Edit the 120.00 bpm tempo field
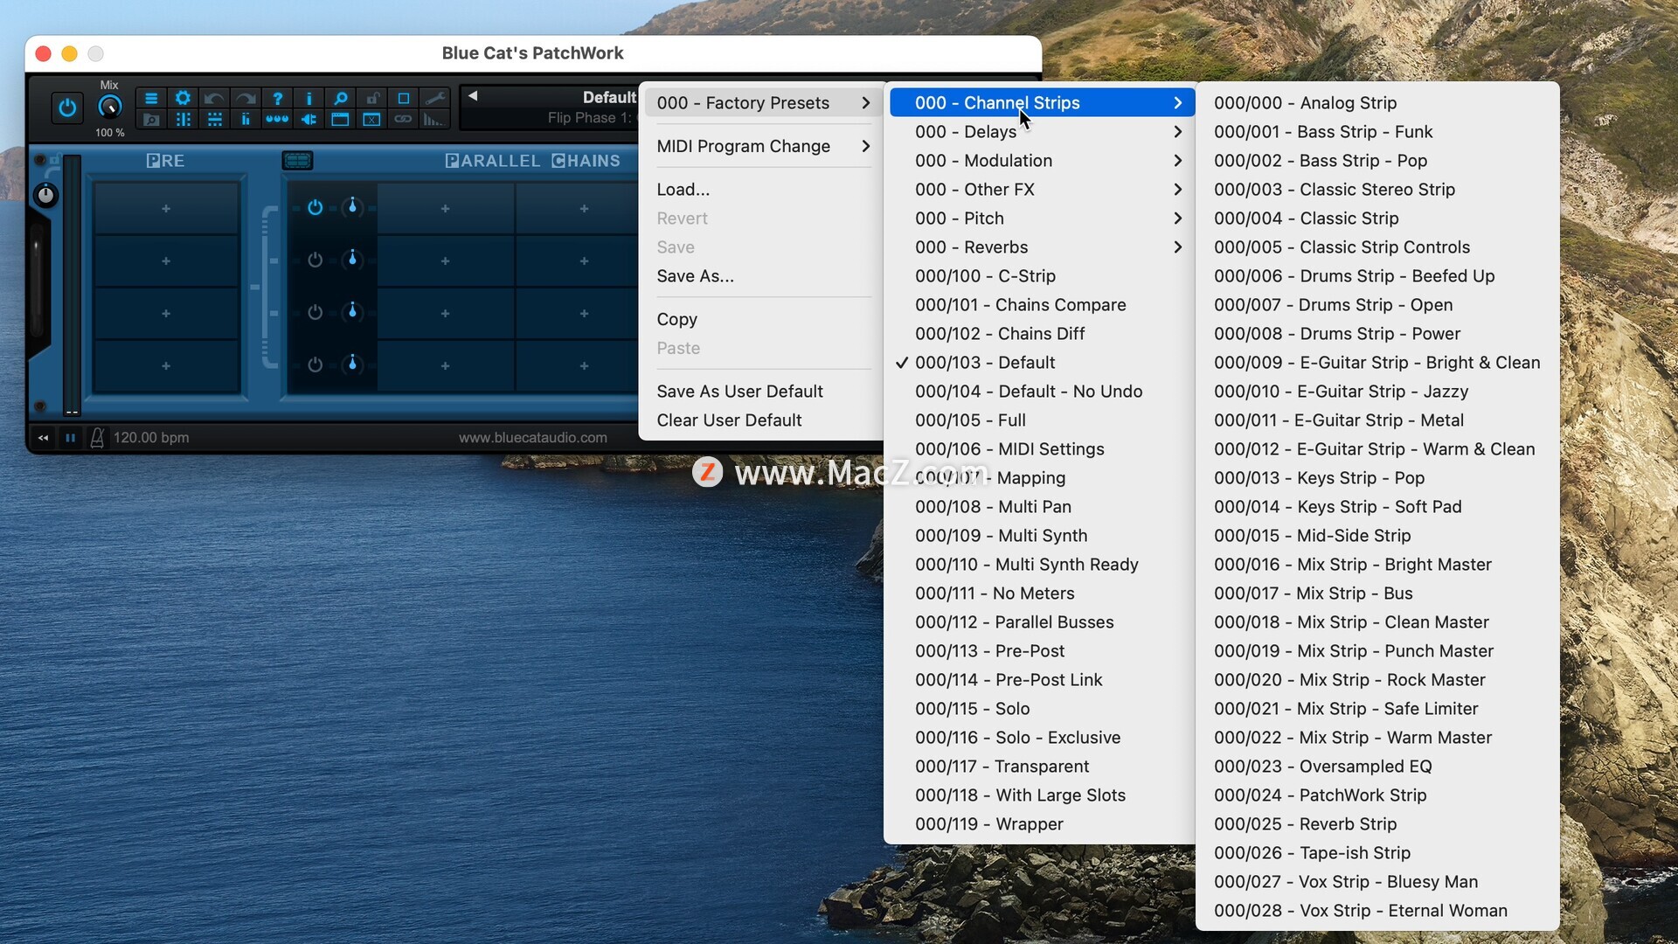 point(151,437)
